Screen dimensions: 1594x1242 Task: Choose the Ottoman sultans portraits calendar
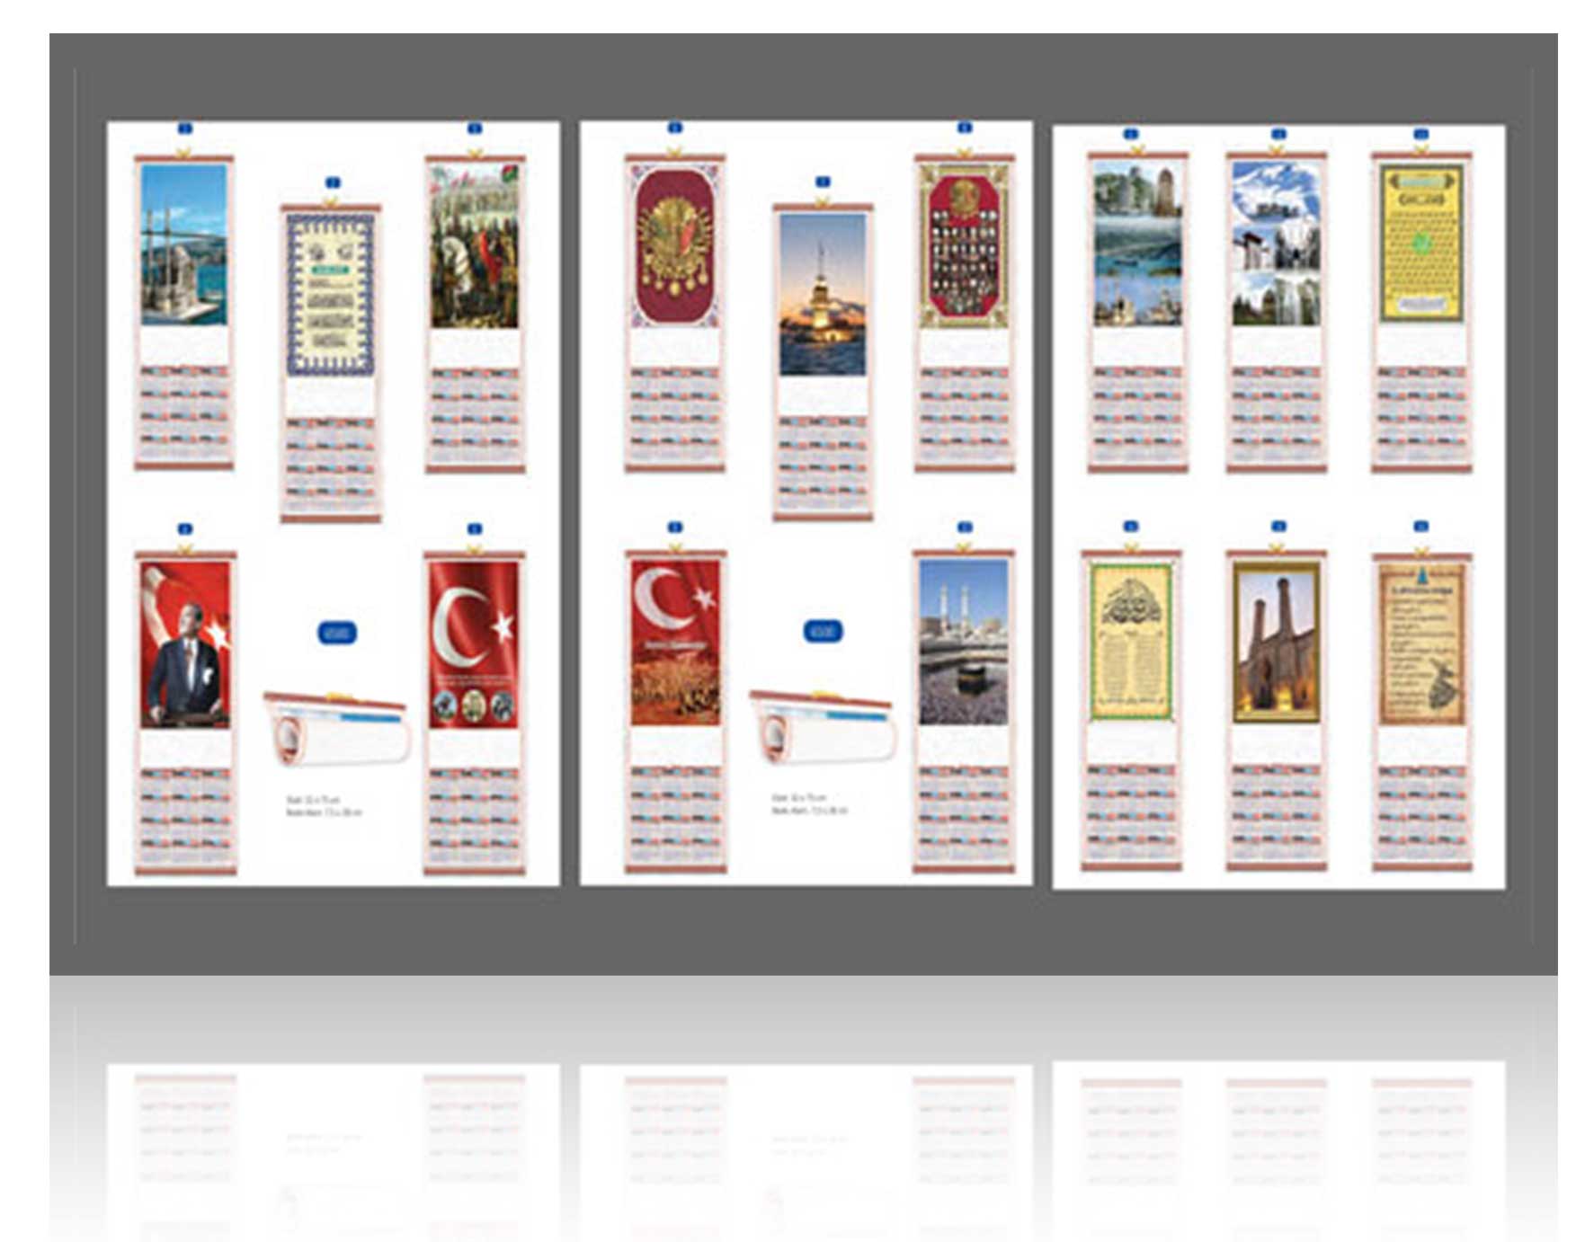click(965, 312)
